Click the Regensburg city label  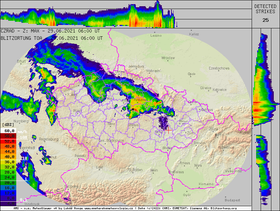(x=49, y=139)
